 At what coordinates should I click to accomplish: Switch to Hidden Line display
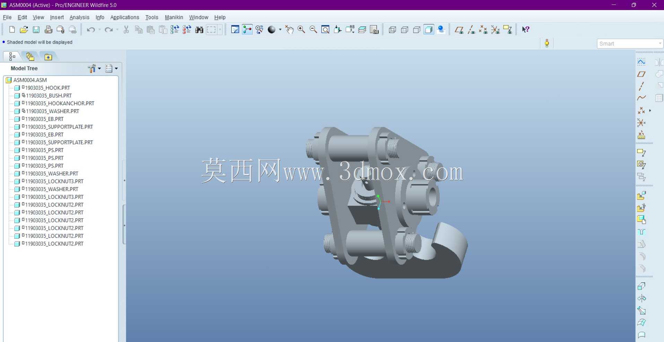click(404, 30)
